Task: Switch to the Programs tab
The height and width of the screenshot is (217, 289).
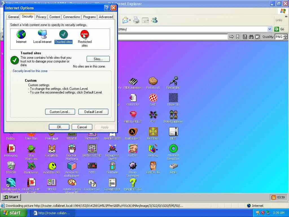Action: (x=89, y=17)
